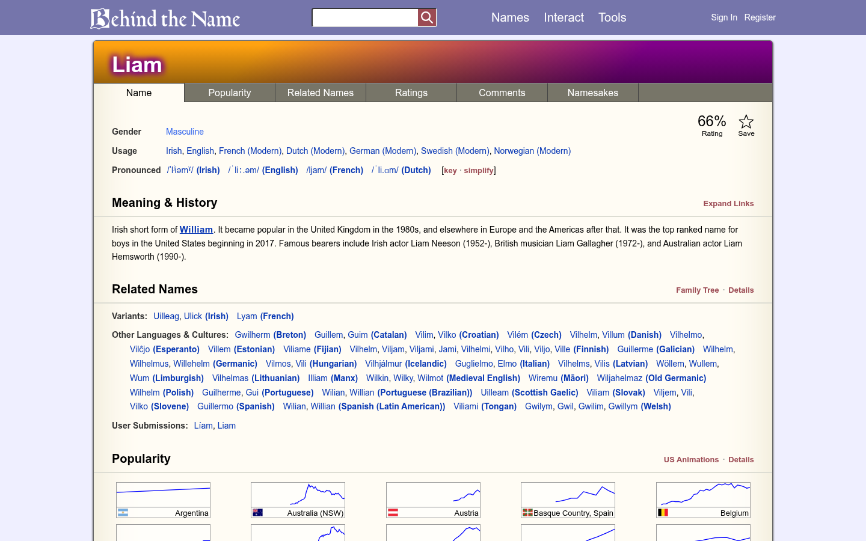Viewport: 866px width, 541px height.
Task: Open Details for Related Names
Action: [741, 290]
